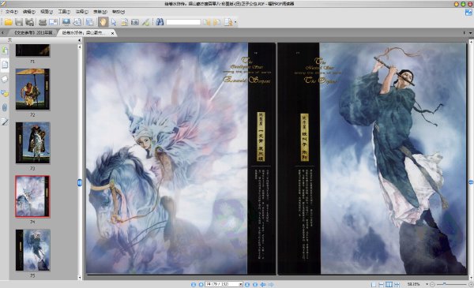Print the document via printer icon
The width and height of the screenshot is (474, 288).
pyautogui.click(x=43, y=22)
